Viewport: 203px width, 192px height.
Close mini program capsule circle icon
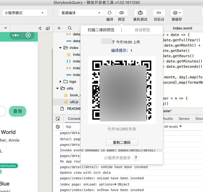(28, 35)
